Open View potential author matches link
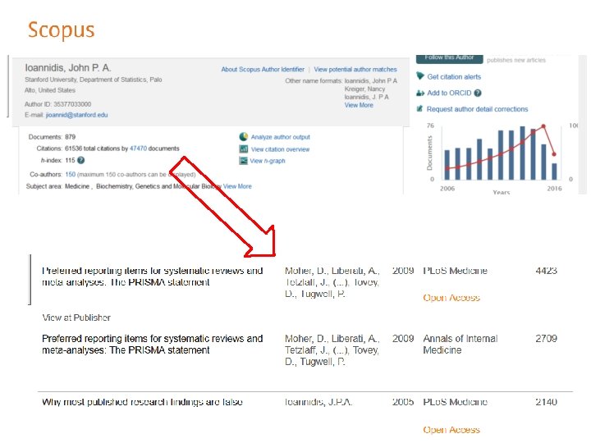591x443 pixels. pyautogui.click(x=355, y=69)
